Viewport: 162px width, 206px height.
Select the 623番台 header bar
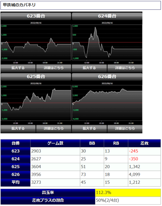click(x=36, y=16)
